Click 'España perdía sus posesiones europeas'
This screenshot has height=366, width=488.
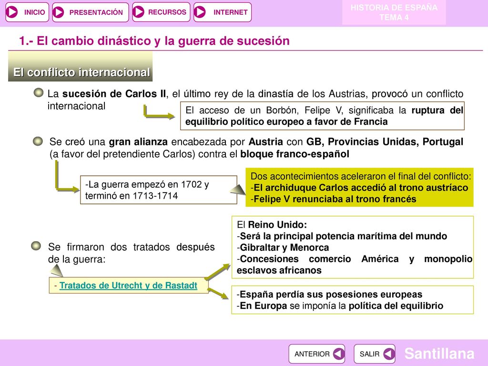coord(331,294)
